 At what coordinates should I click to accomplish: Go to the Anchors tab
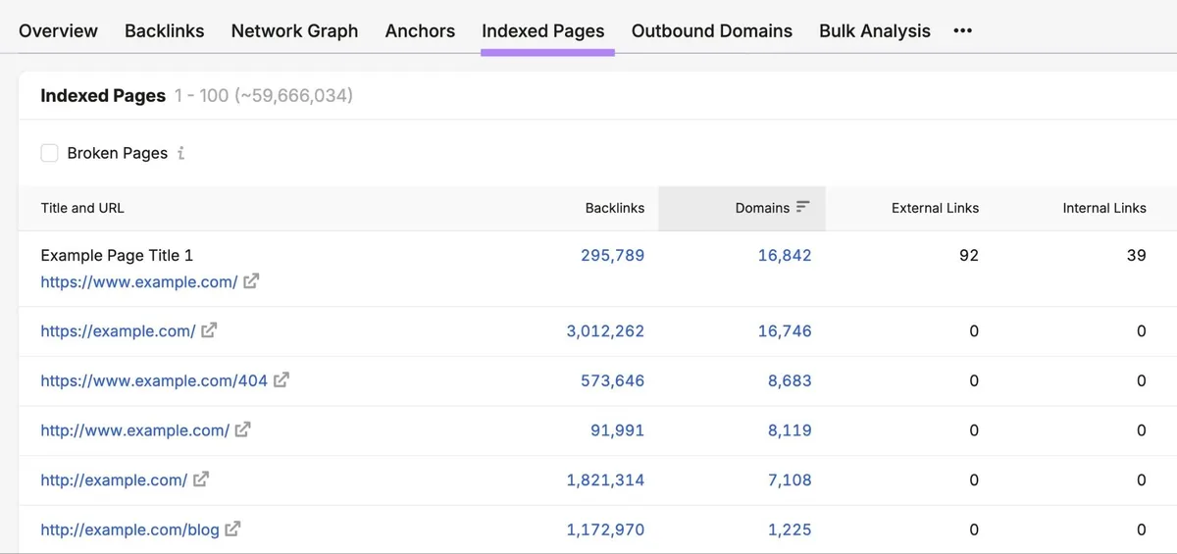click(421, 30)
